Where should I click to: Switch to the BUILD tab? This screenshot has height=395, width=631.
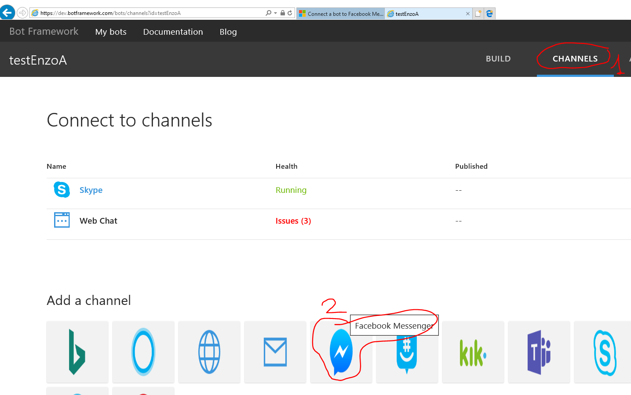click(x=498, y=59)
